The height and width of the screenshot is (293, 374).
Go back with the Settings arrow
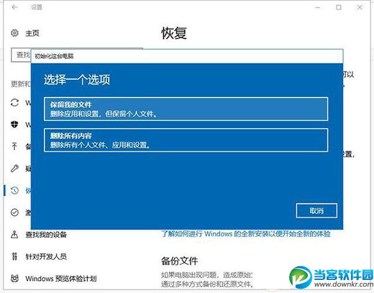[14, 7]
